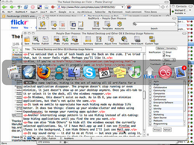Click the RedMonk window Search field

(154, 24)
